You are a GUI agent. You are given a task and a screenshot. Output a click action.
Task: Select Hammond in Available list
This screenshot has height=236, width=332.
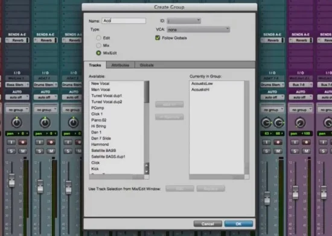100,144
